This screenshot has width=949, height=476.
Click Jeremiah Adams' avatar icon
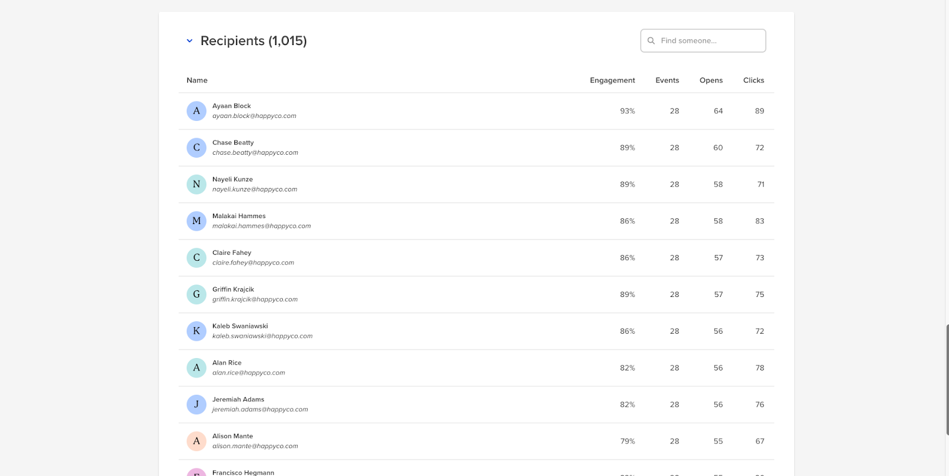(196, 405)
